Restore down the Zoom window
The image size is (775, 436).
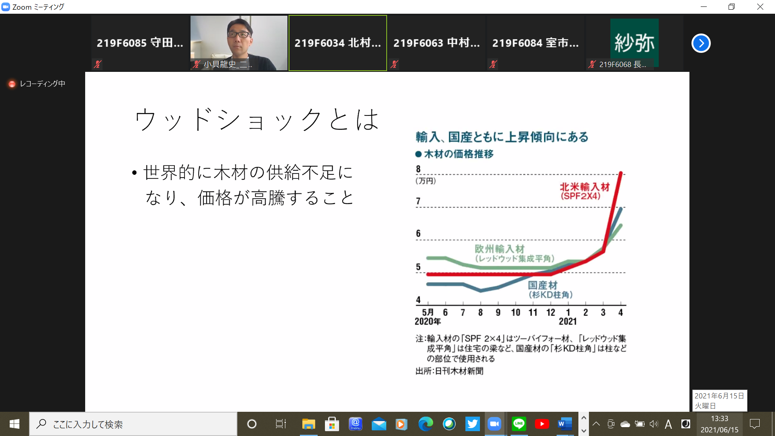coord(731,7)
